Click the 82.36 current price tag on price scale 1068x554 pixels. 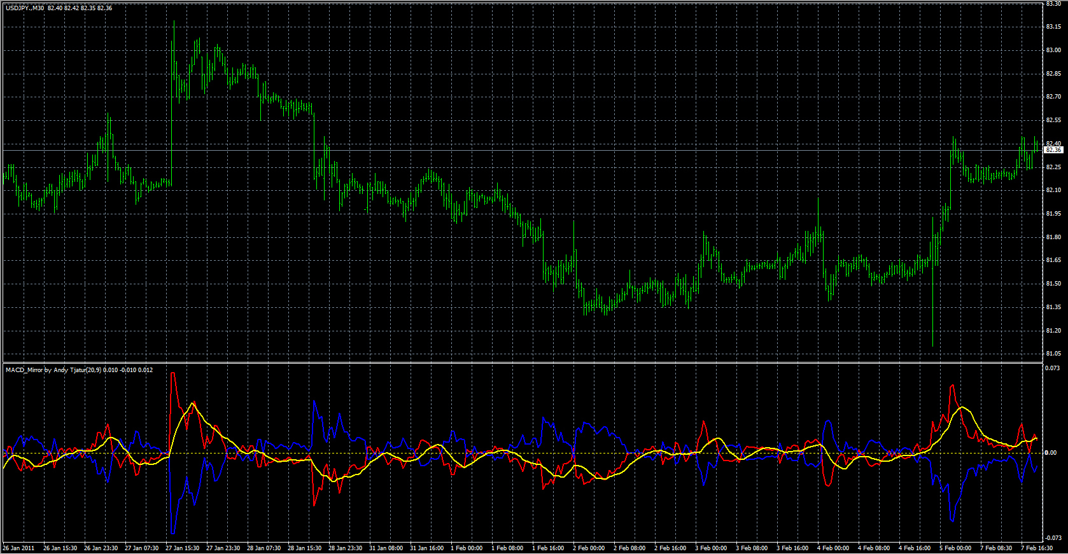[1054, 150]
